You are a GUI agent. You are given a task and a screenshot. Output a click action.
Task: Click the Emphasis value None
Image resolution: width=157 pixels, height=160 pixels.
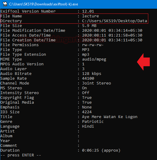87,107
